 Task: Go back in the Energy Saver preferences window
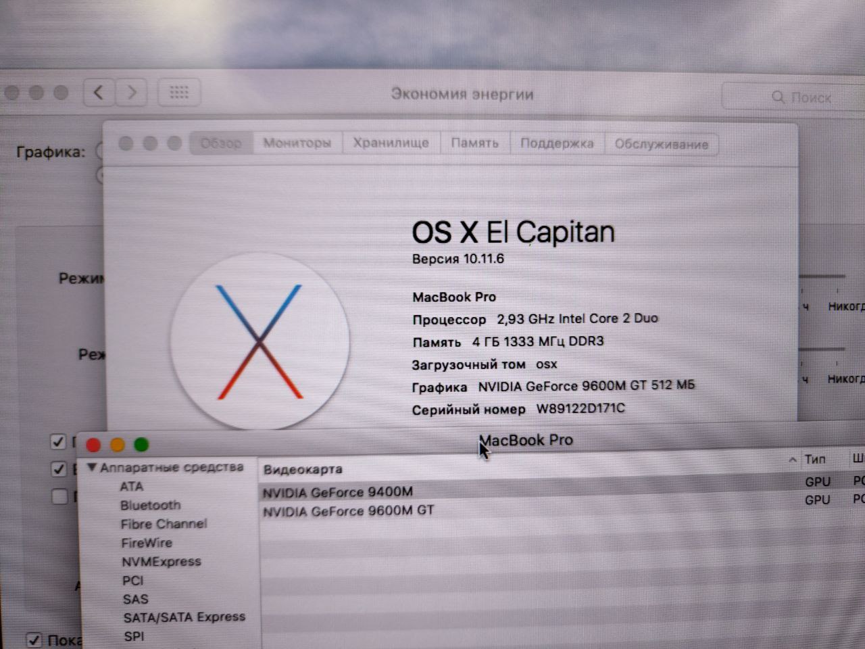click(x=99, y=92)
